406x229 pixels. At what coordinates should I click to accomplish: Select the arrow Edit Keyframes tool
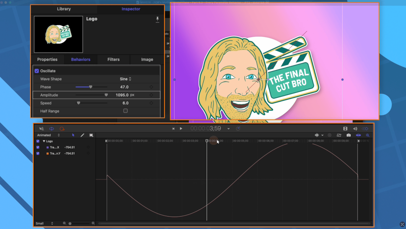point(73,135)
